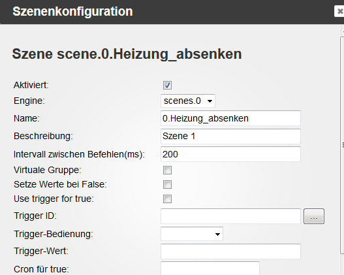The image size is (344, 275).
Task: Click the Szenenkonfiguration title text
Action: (72, 11)
